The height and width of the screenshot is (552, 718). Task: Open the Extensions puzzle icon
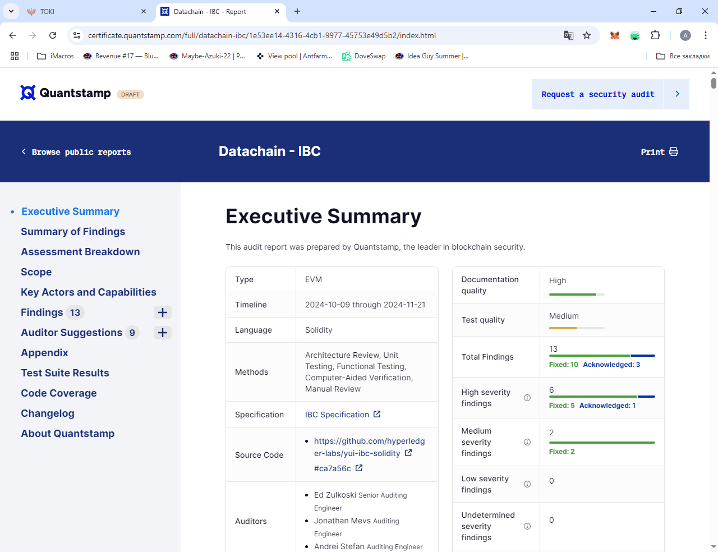click(x=655, y=35)
